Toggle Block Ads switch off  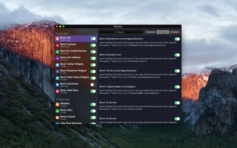pyautogui.click(x=93, y=39)
